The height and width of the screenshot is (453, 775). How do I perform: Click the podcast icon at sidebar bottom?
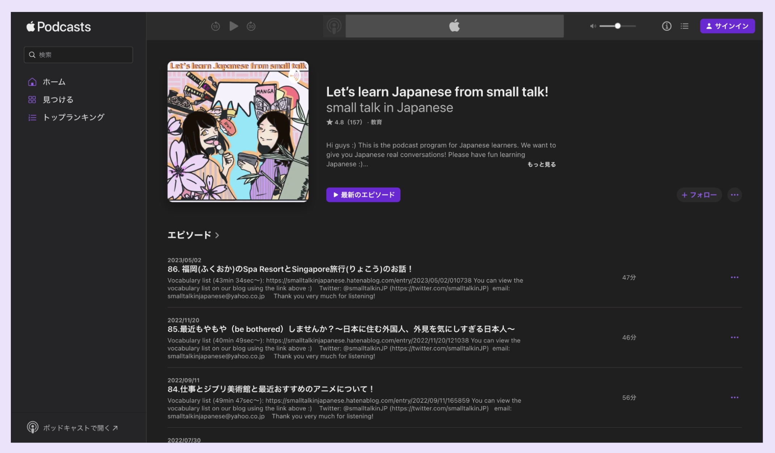[33, 427]
